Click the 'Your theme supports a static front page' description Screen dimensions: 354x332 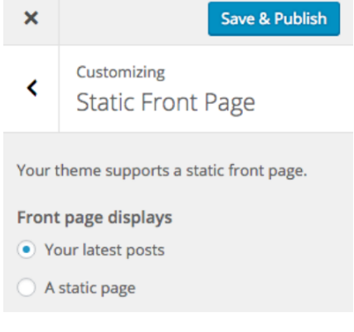pyautogui.click(x=162, y=171)
